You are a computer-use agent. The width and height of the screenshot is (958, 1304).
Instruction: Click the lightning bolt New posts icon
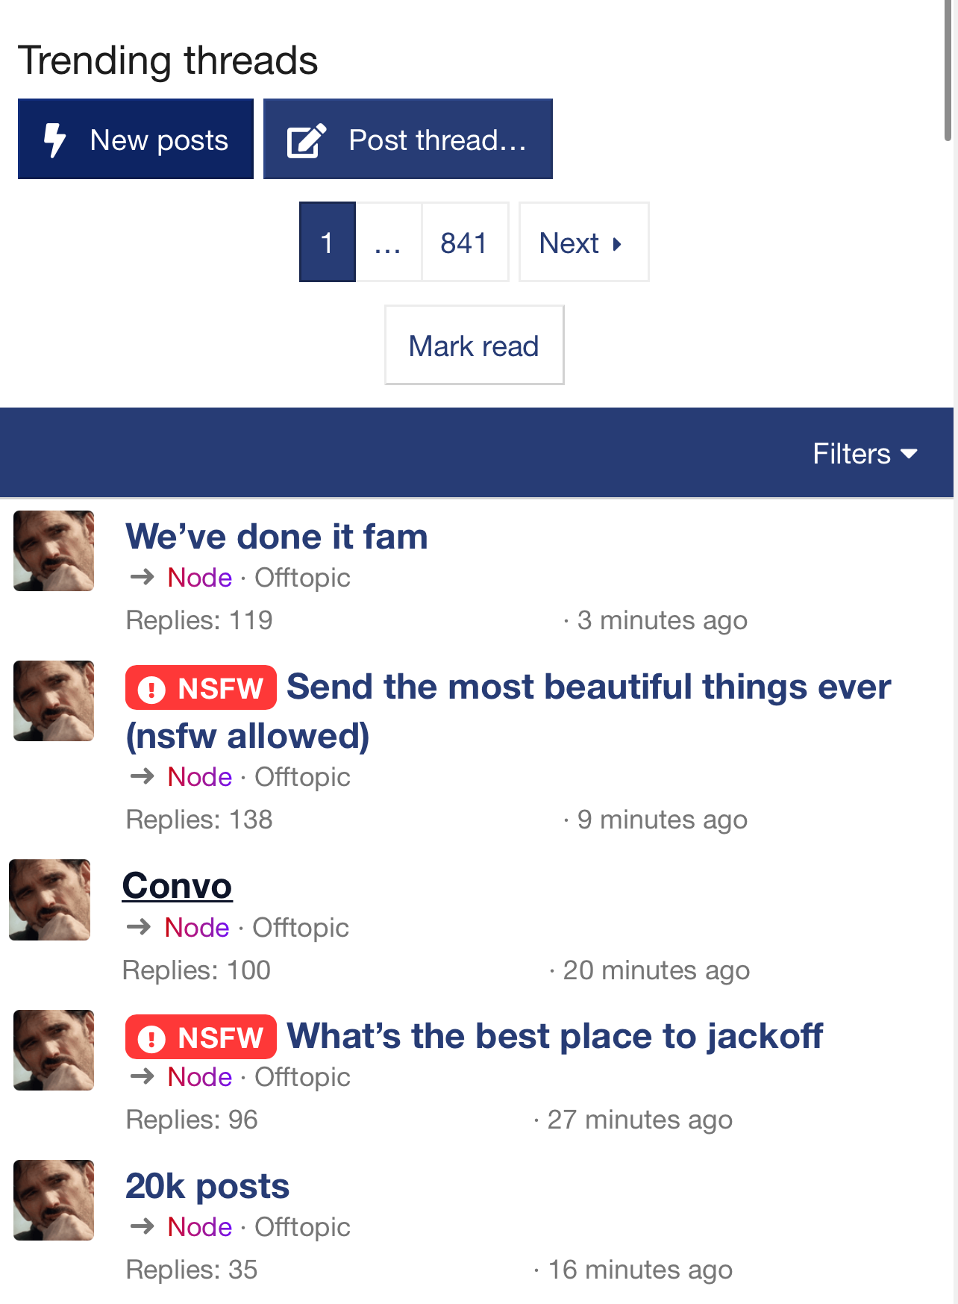(54, 140)
